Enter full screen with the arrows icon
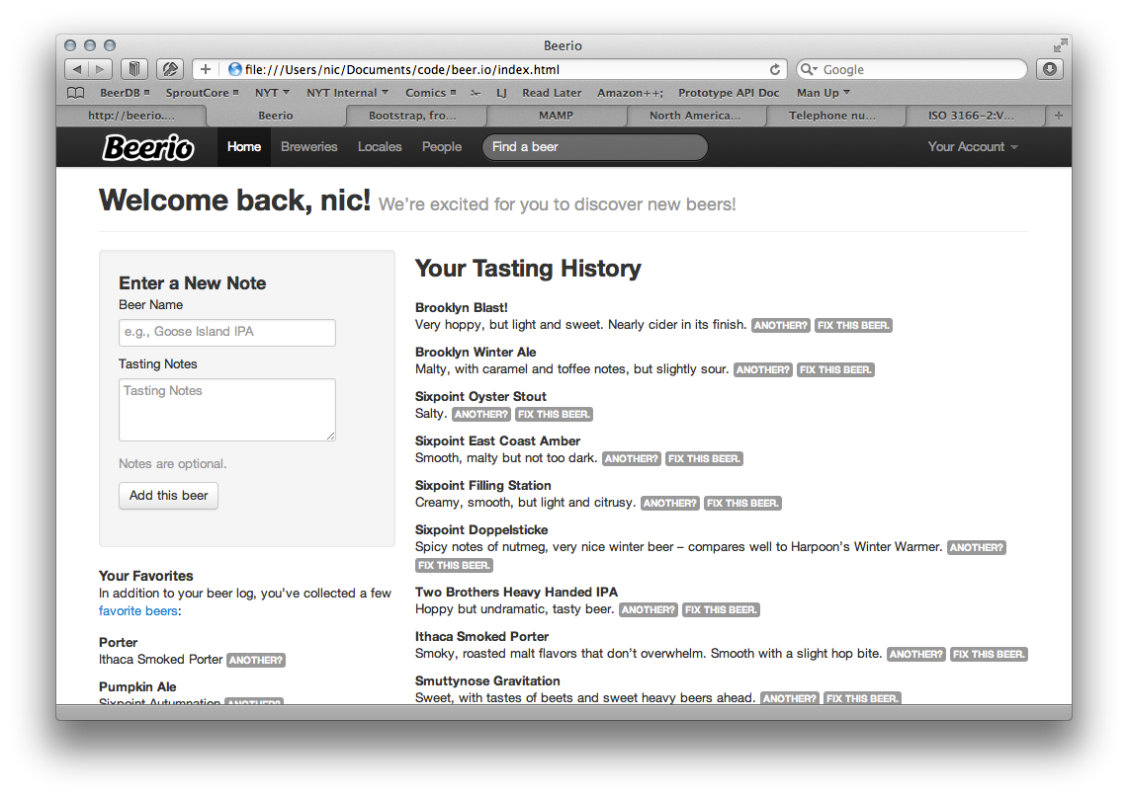The width and height of the screenshot is (1128, 798). coord(1060,46)
